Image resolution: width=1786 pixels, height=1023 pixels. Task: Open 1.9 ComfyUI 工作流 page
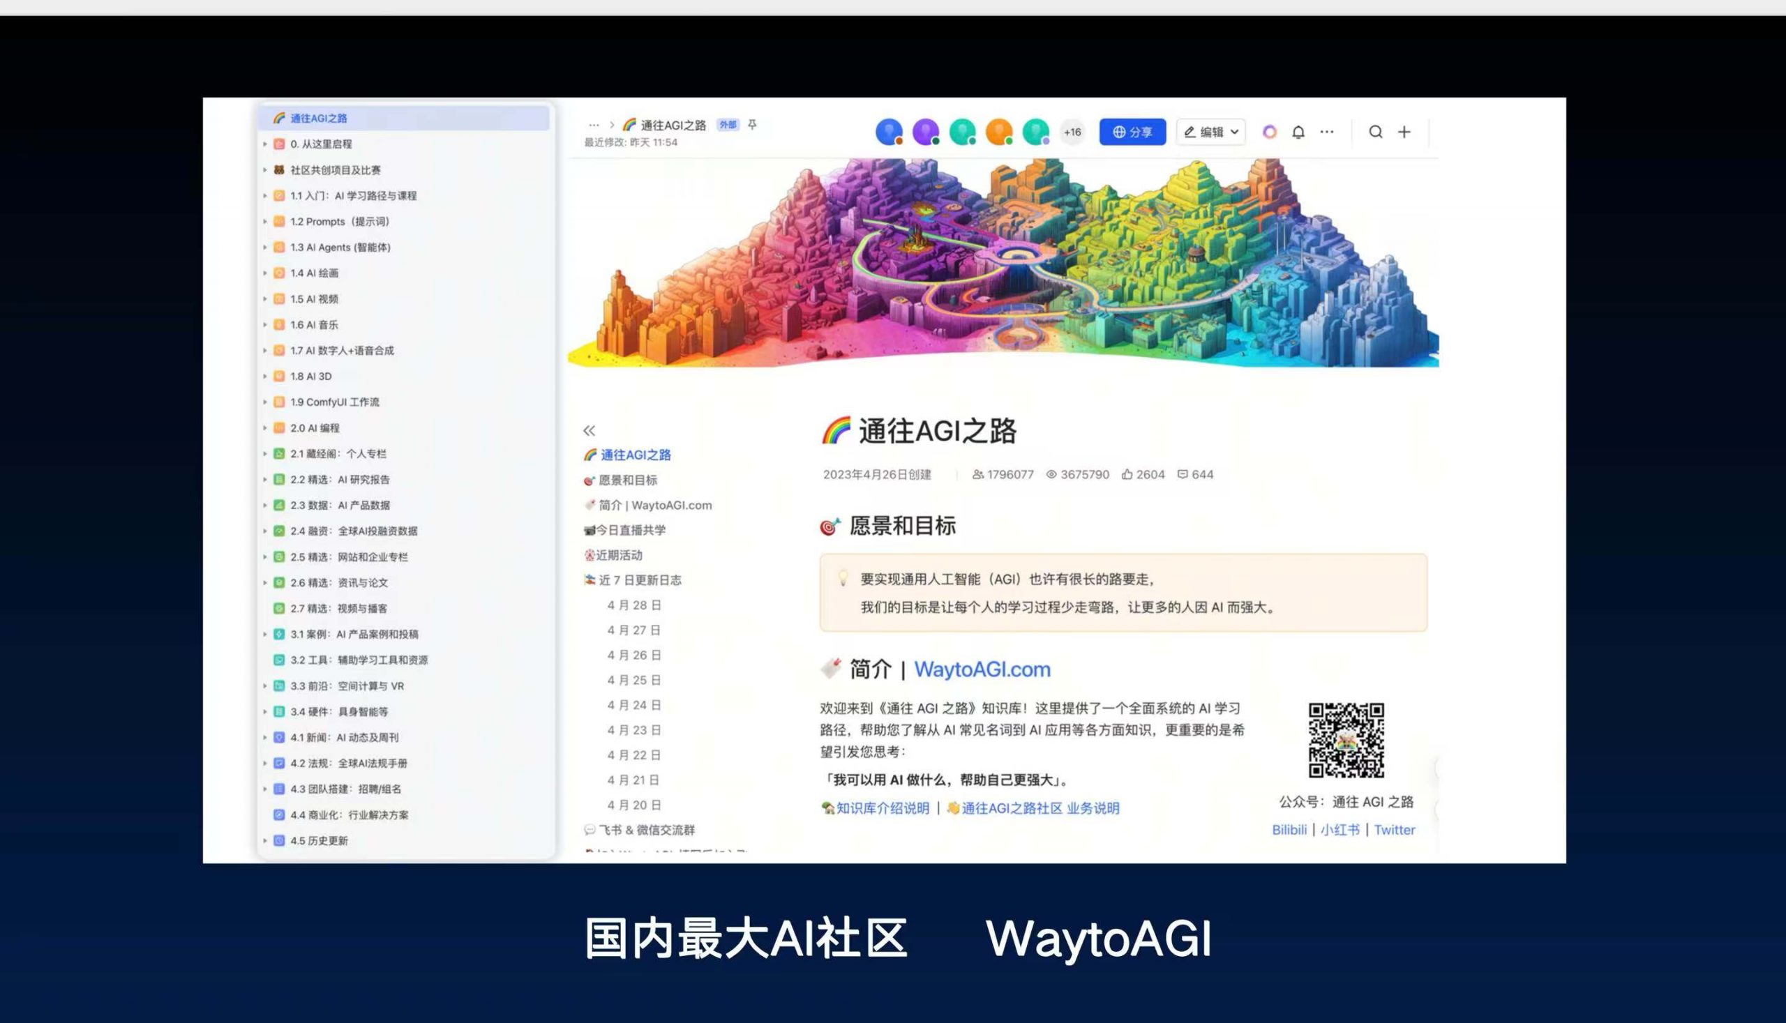click(335, 402)
